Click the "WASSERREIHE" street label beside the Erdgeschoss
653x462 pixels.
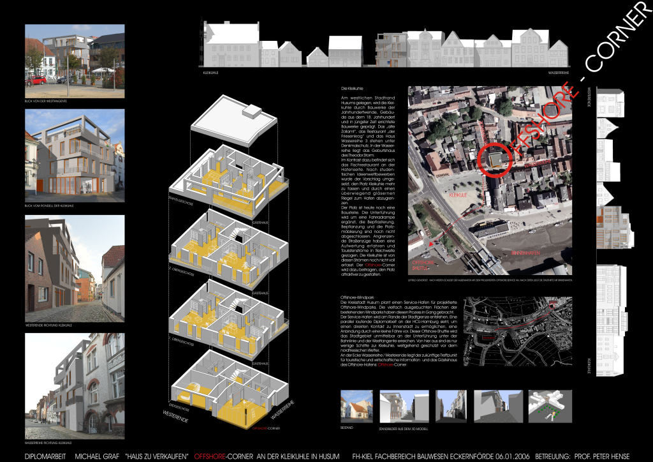pyautogui.click(x=282, y=410)
